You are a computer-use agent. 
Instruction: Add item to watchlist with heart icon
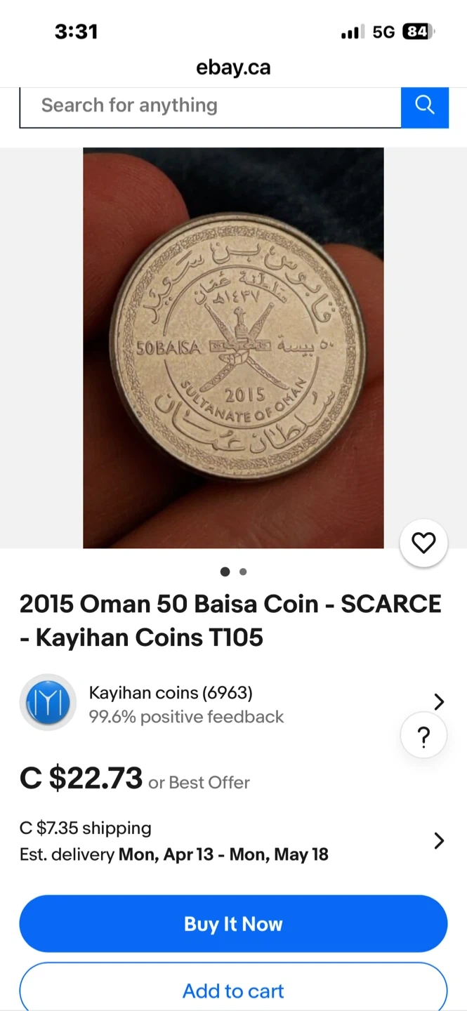(423, 543)
